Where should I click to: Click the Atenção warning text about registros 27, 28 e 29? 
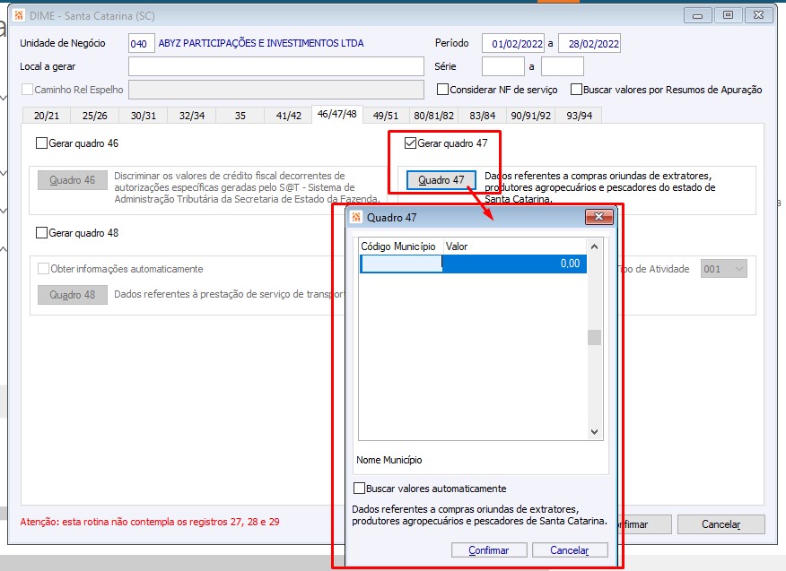coord(150,522)
